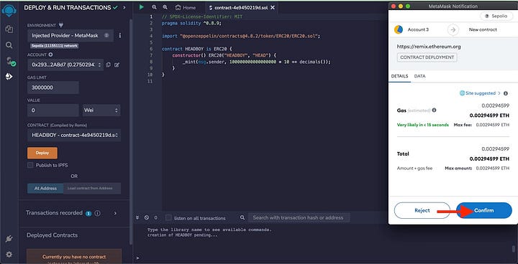
Task: Click the Environment plug info icon
Action: coord(60,25)
